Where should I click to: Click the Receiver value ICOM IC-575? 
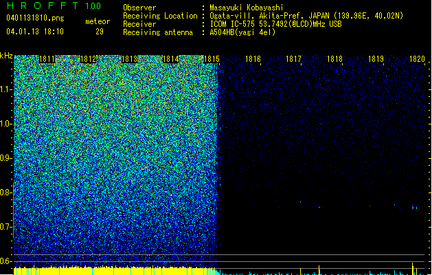234,24
